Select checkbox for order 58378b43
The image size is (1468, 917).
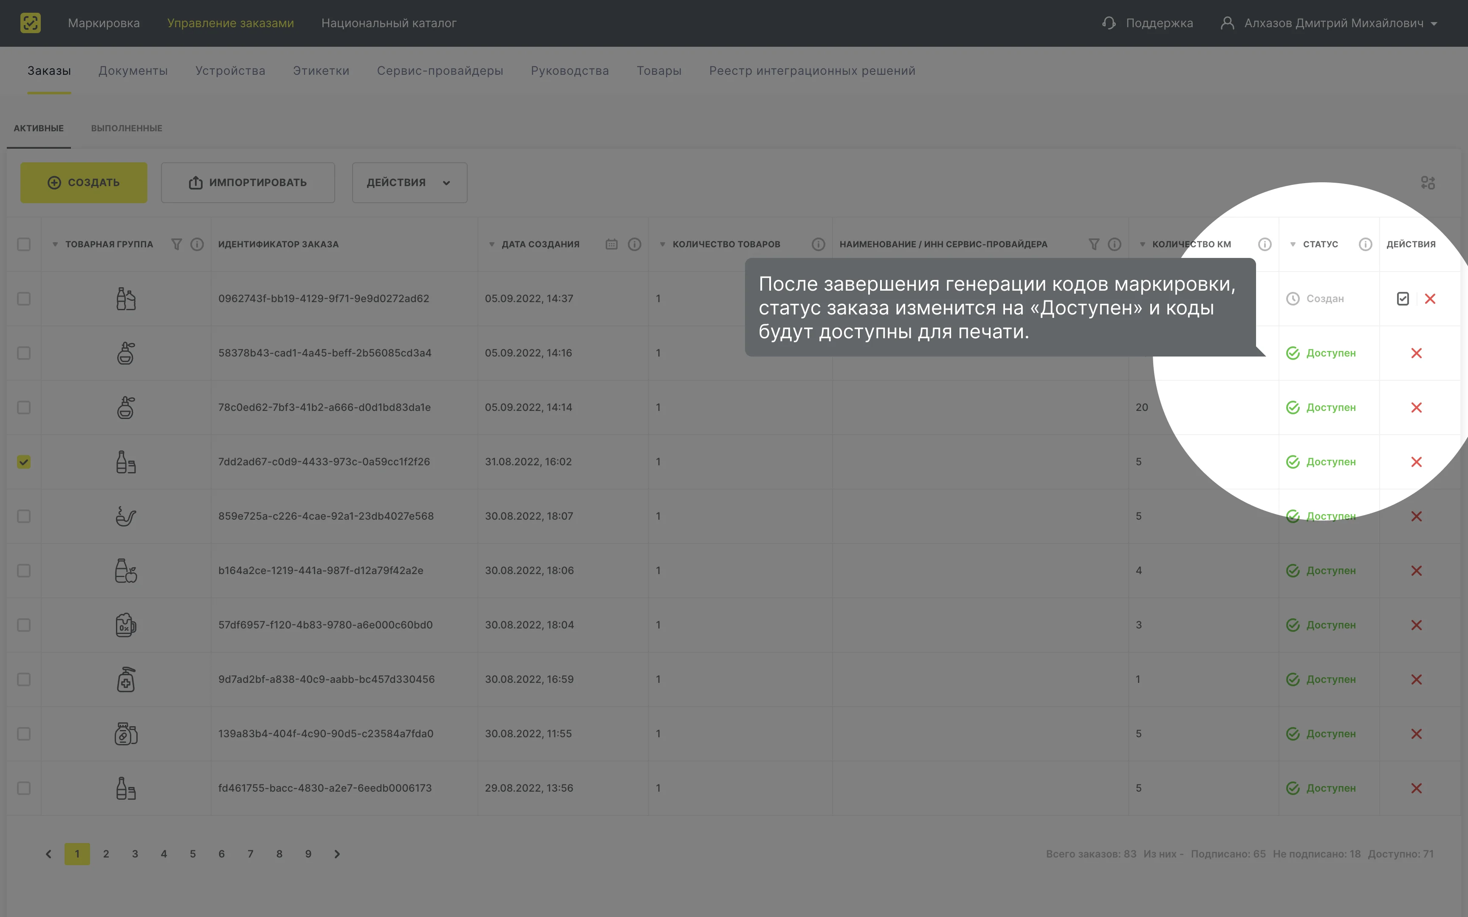pyautogui.click(x=24, y=353)
